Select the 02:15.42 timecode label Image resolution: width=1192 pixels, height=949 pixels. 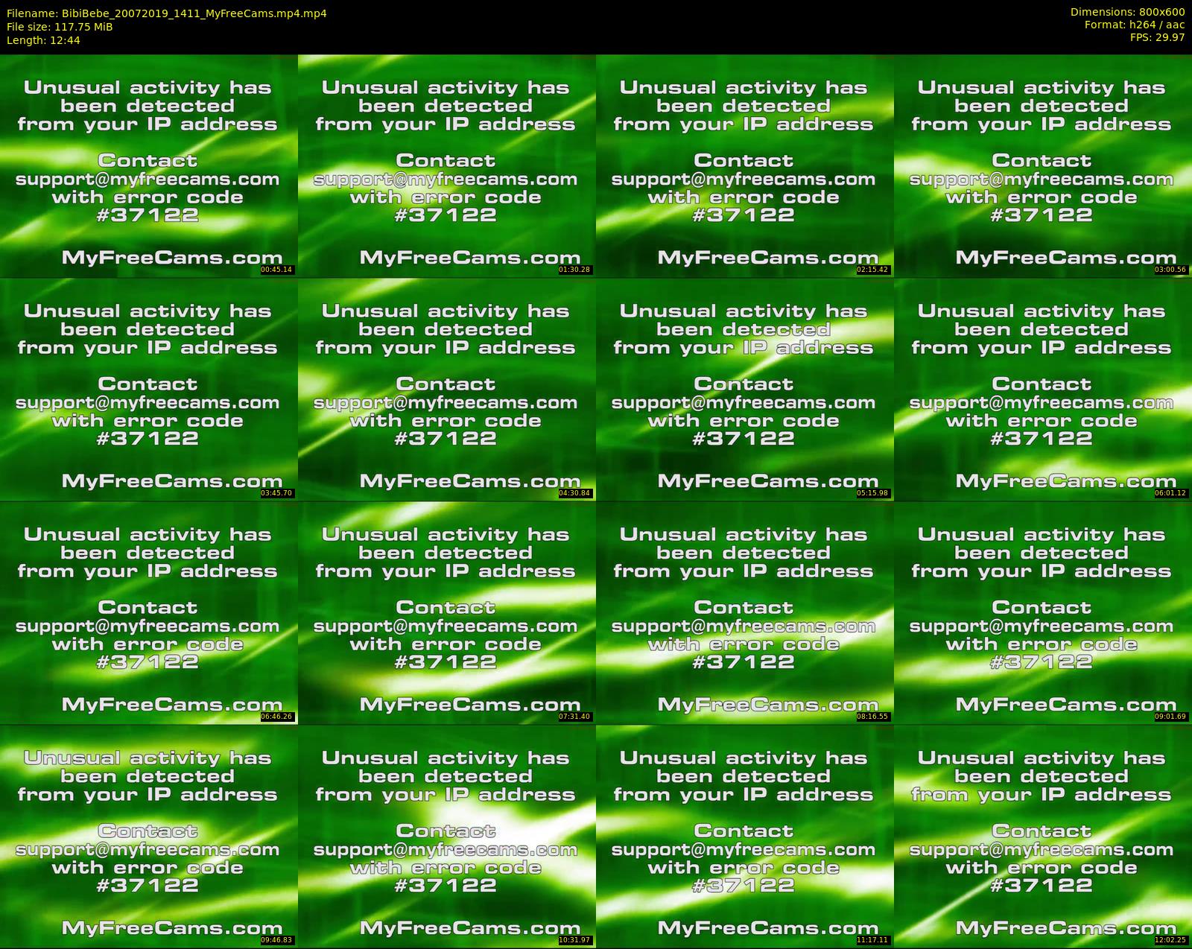[x=873, y=270]
